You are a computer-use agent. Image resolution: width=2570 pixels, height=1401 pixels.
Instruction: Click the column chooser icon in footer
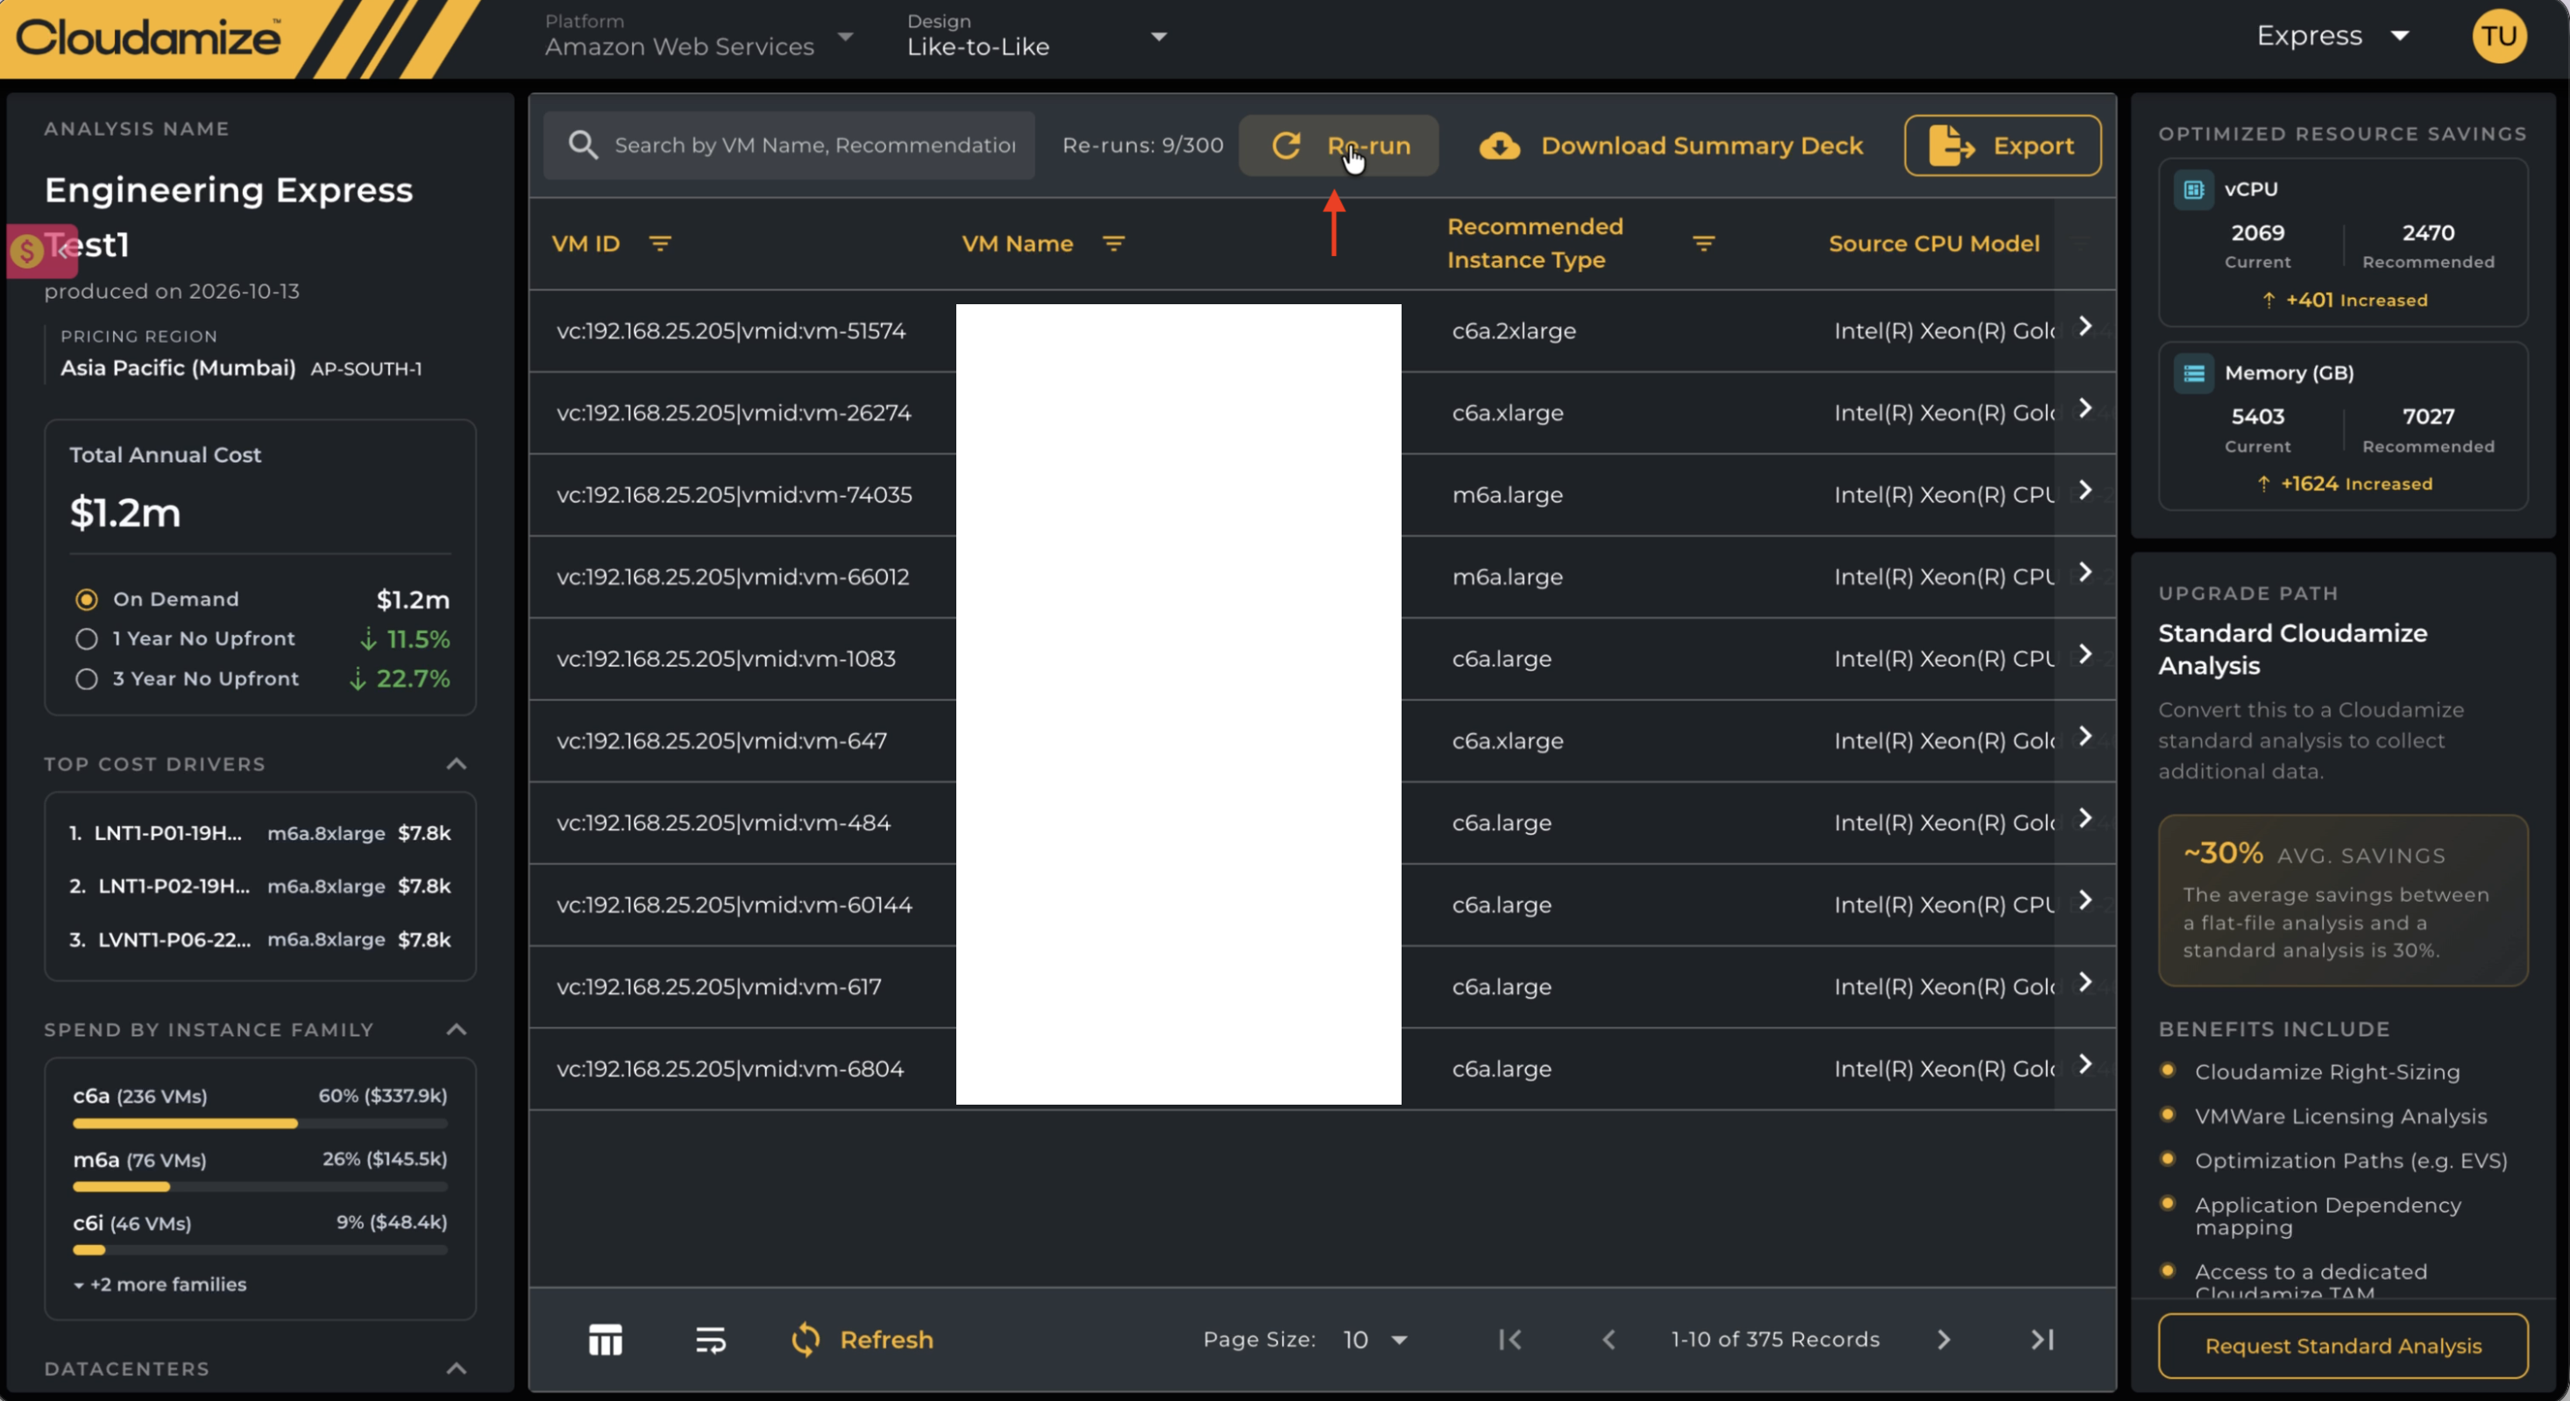(606, 1339)
